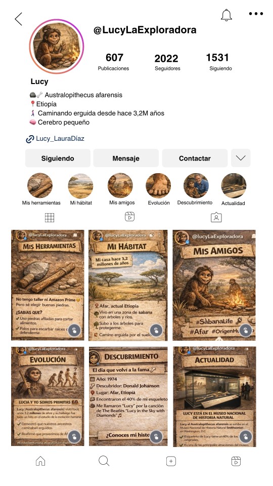
Task: Open notifications bell icon
Action: 226,15
